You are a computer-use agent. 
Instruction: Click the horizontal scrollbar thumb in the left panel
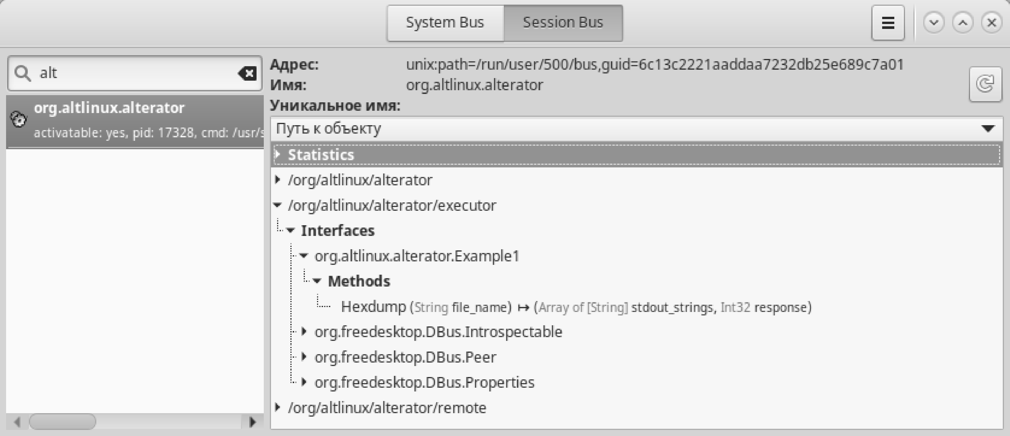[x=63, y=422]
